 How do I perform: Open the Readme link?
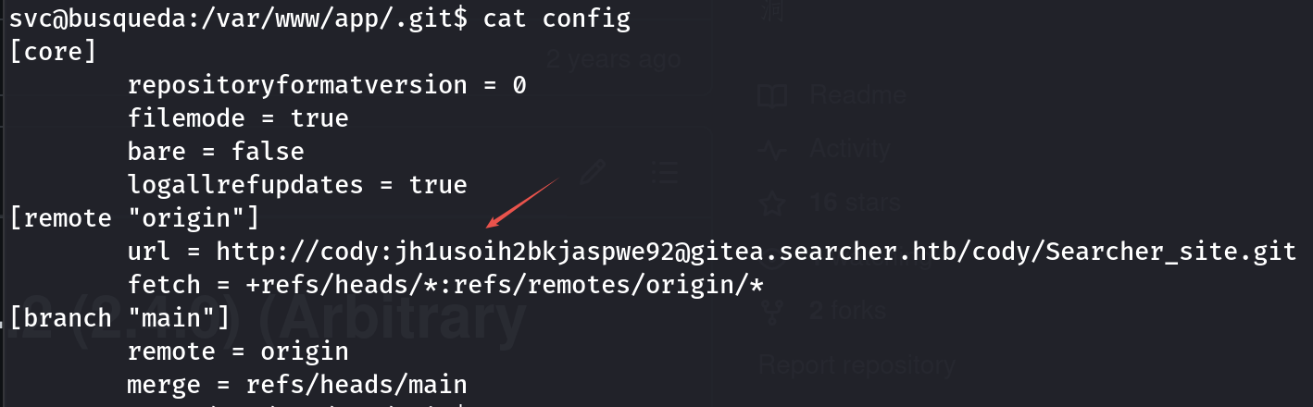click(x=857, y=95)
